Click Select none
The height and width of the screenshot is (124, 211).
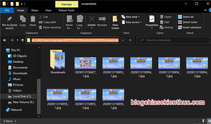187,22
